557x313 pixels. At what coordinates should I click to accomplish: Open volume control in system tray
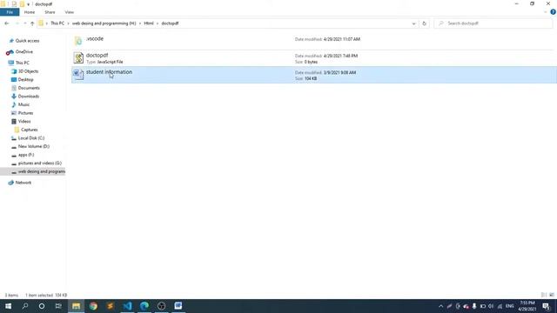coord(491,306)
